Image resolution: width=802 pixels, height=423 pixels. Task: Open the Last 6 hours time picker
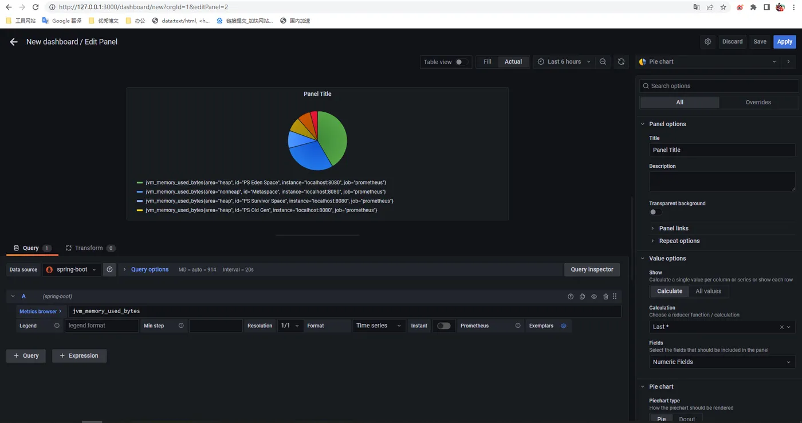pyautogui.click(x=564, y=62)
